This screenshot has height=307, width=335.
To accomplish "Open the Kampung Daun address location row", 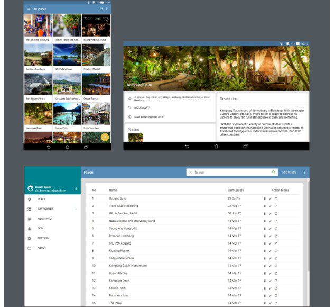I will tap(170, 98).
